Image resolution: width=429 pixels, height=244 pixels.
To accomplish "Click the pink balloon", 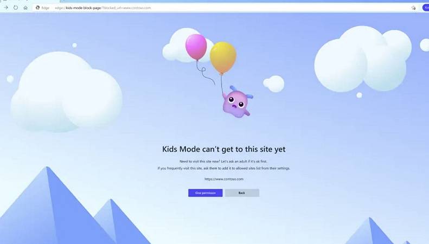I will click(196, 47).
